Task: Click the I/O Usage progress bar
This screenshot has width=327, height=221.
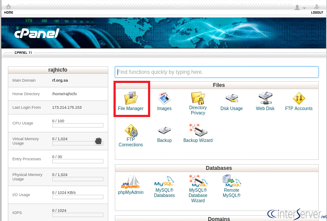Action: pyautogui.click(x=78, y=197)
